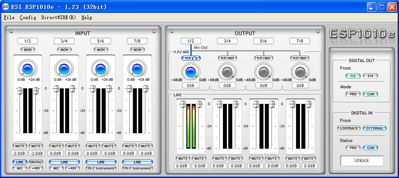Click the output 5/6 grey volume knob
399x178 pixels.
(x=263, y=72)
